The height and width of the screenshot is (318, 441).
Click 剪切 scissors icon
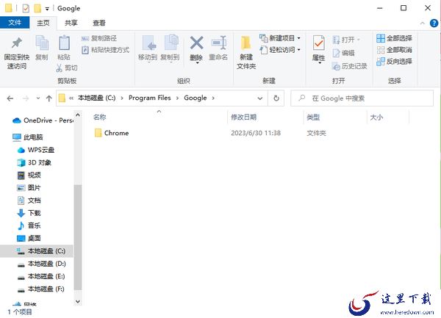[59, 68]
